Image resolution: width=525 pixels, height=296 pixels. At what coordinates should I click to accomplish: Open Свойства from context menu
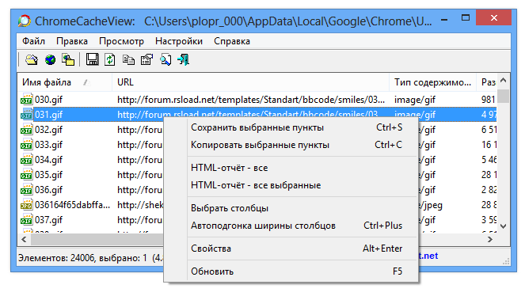click(x=291, y=249)
